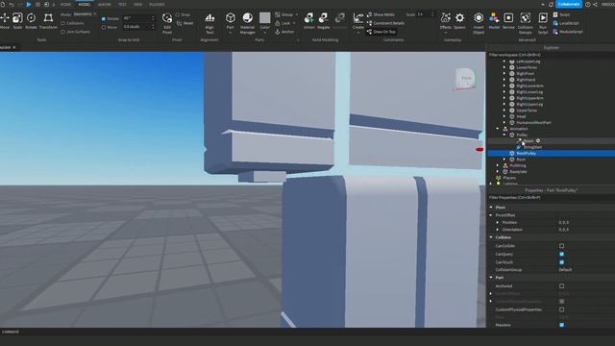Image resolution: width=615 pixels, height=346 pixels.
Task: Click Constraint Details button
Action: coord(385,23)
